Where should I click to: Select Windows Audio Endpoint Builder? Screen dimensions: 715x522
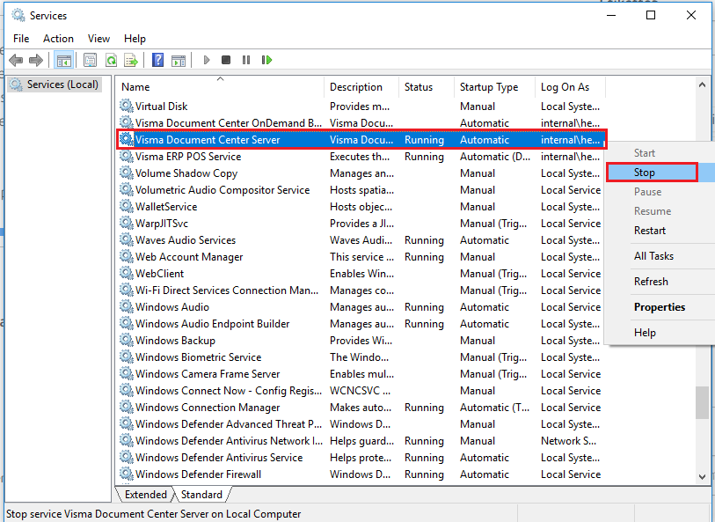(361, 324)
